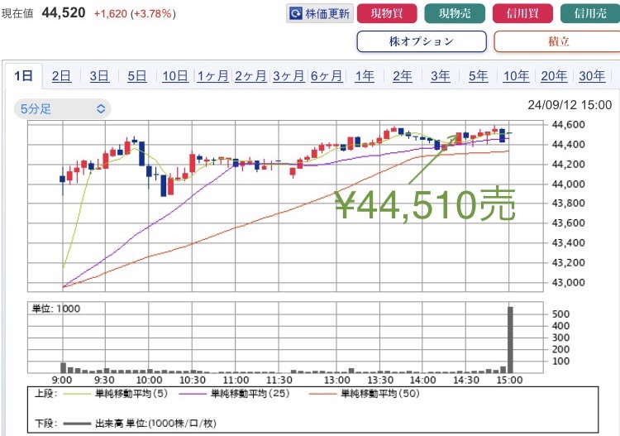Screen dimensions: 620x436
Task: Click the 単純移動平均(25) legend entry
Action: coord(235,394)
